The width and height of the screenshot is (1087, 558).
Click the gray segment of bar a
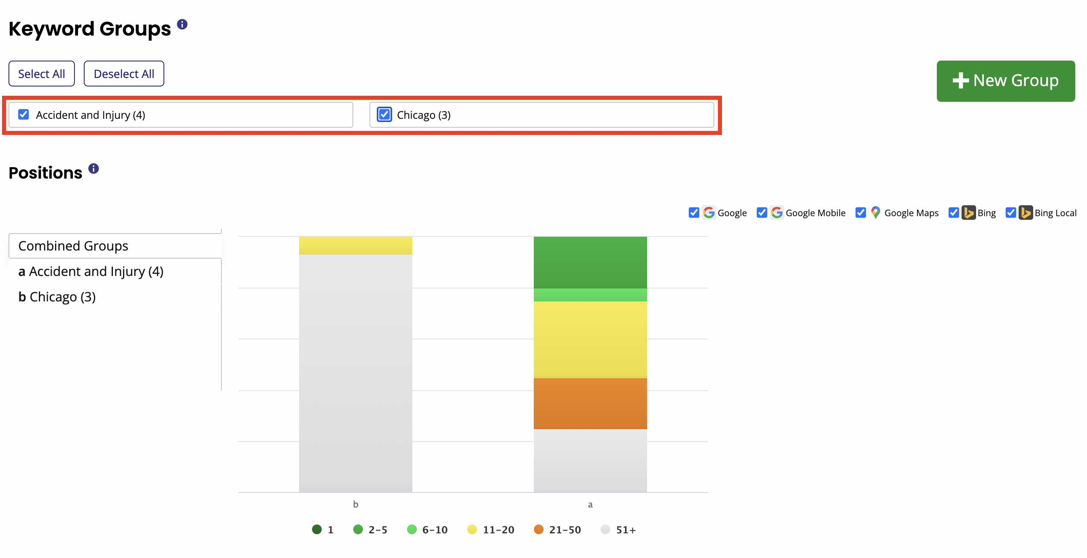pos(590,460)
